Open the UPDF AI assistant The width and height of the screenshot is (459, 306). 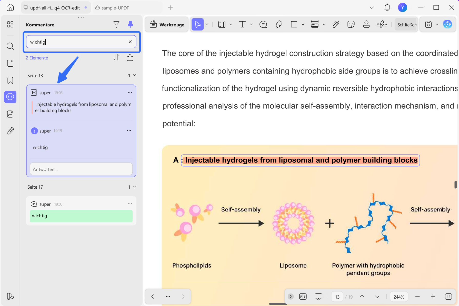click(x=447, y=25)
